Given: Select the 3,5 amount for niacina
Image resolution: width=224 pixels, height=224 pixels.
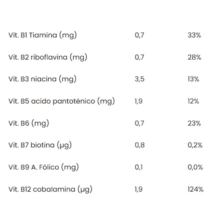Looking at the screenshot, I should click(x=139, y=79).
